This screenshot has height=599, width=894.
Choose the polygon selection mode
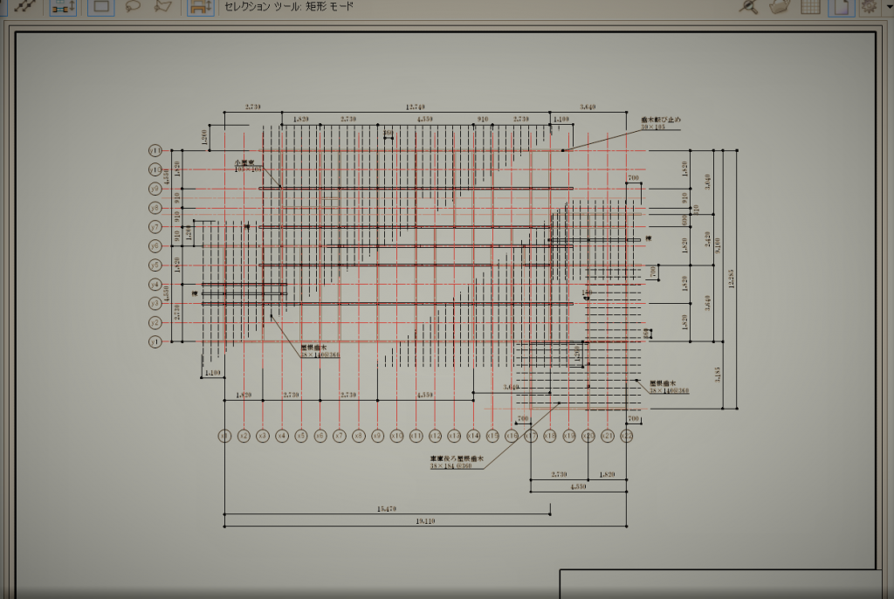pos(162,7)
